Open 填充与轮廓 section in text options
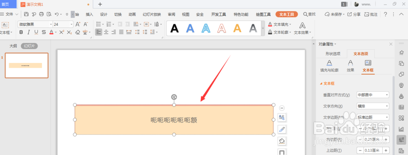 [329, 66]
